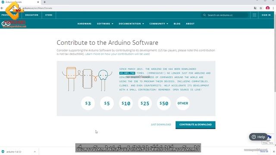Switch to the STORE section

[49, 15]
